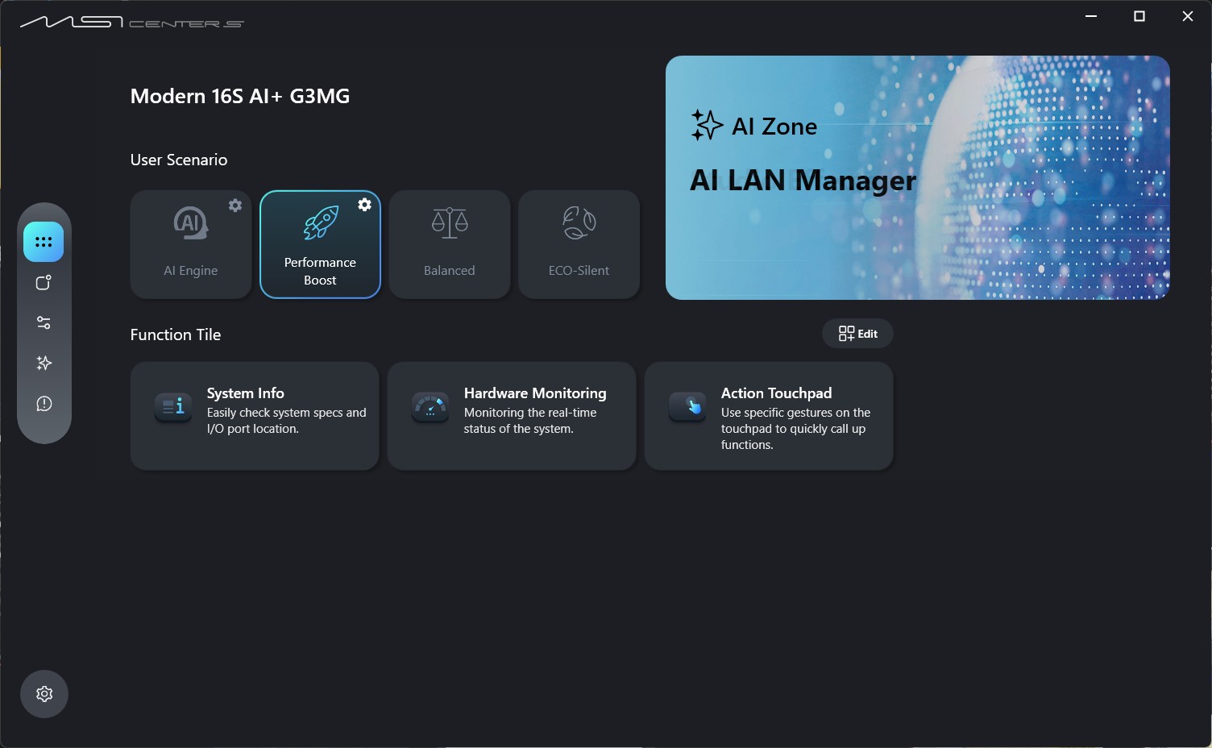The height and width of the screenshot is (748, 1212).
Task: Close the MSI Center S window
Action: pyautogui.click(x=1188, y=16)
